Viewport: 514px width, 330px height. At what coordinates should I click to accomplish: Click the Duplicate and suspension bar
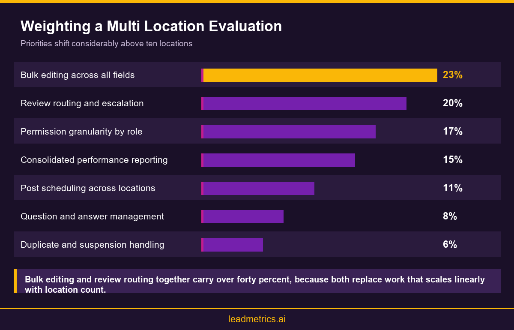click(x=232, y=245)
